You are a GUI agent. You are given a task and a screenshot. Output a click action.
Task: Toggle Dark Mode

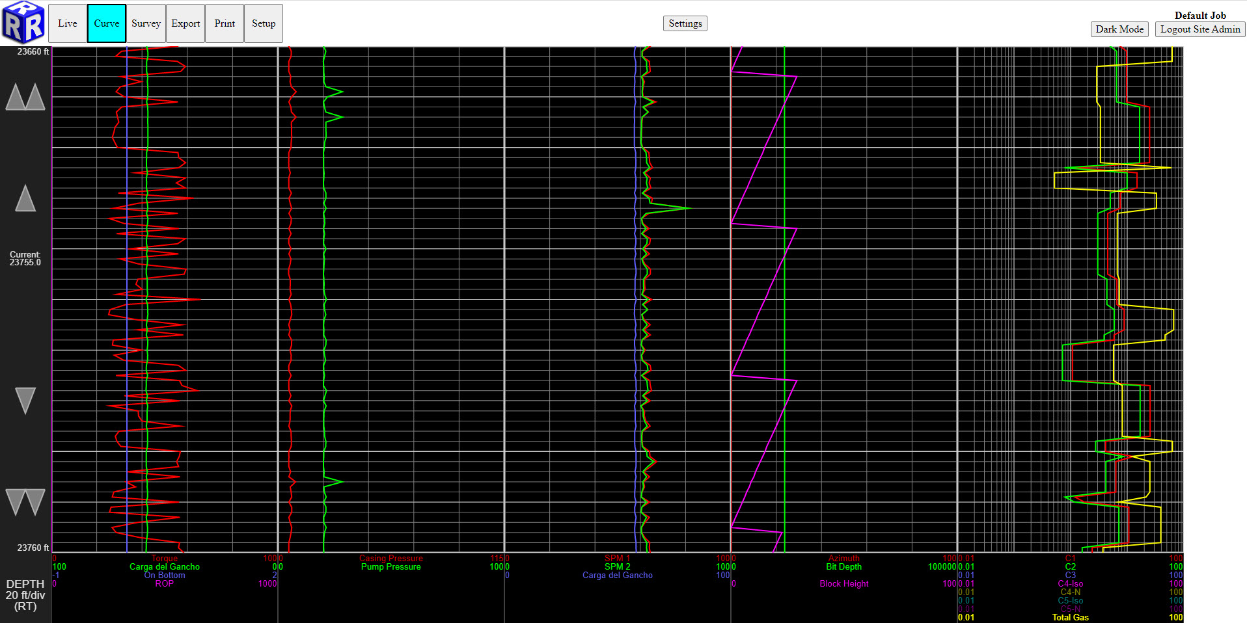point(1119,29)
